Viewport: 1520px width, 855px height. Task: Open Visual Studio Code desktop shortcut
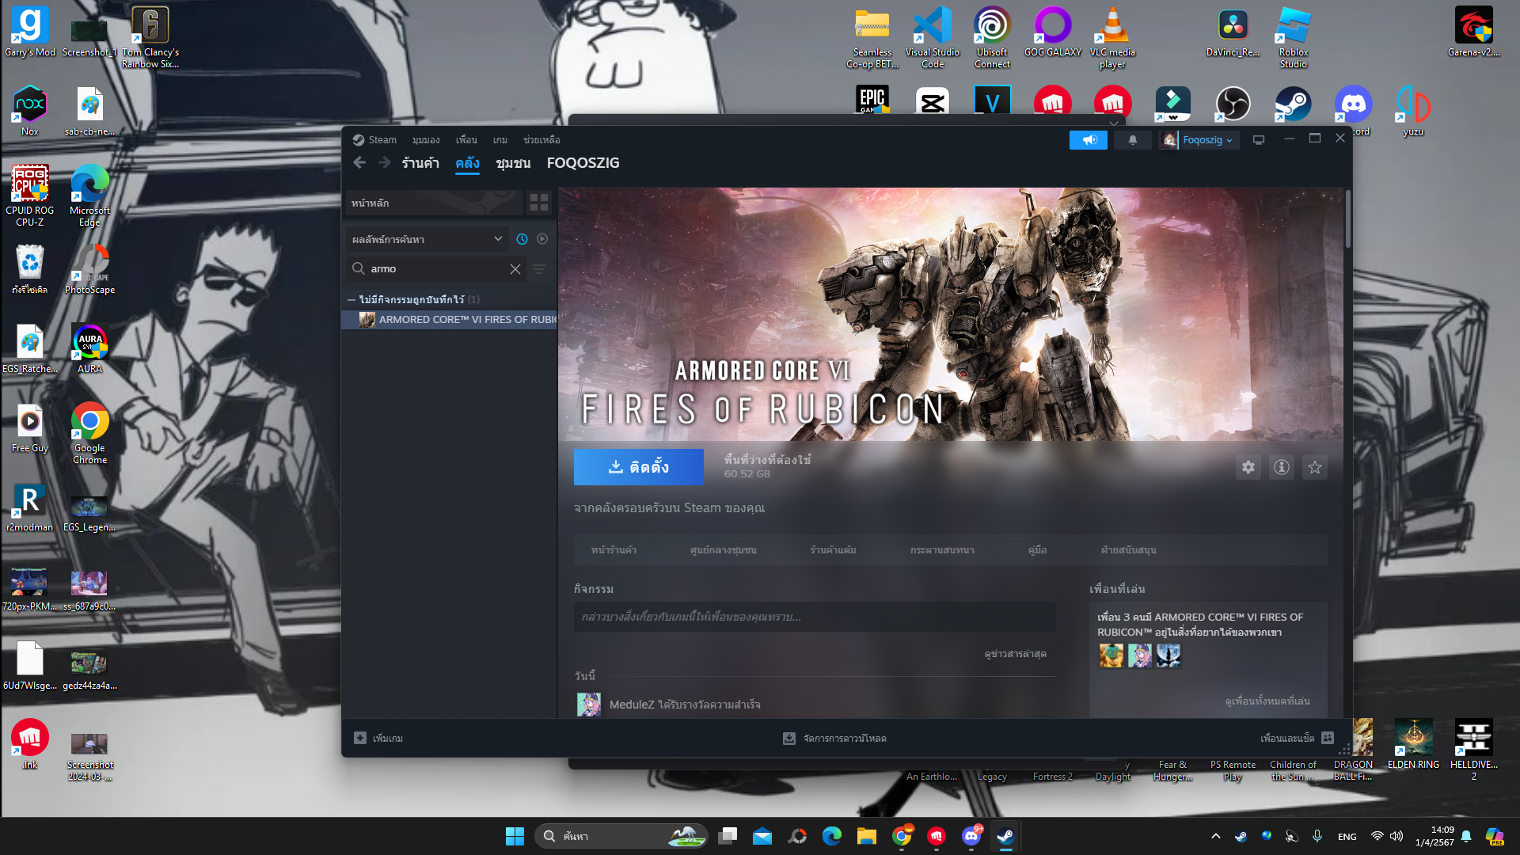click(x=933, y=37)
